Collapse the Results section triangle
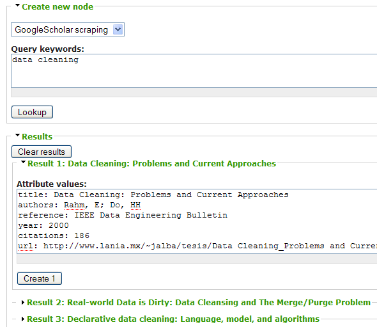 click(x=17, y=135)
